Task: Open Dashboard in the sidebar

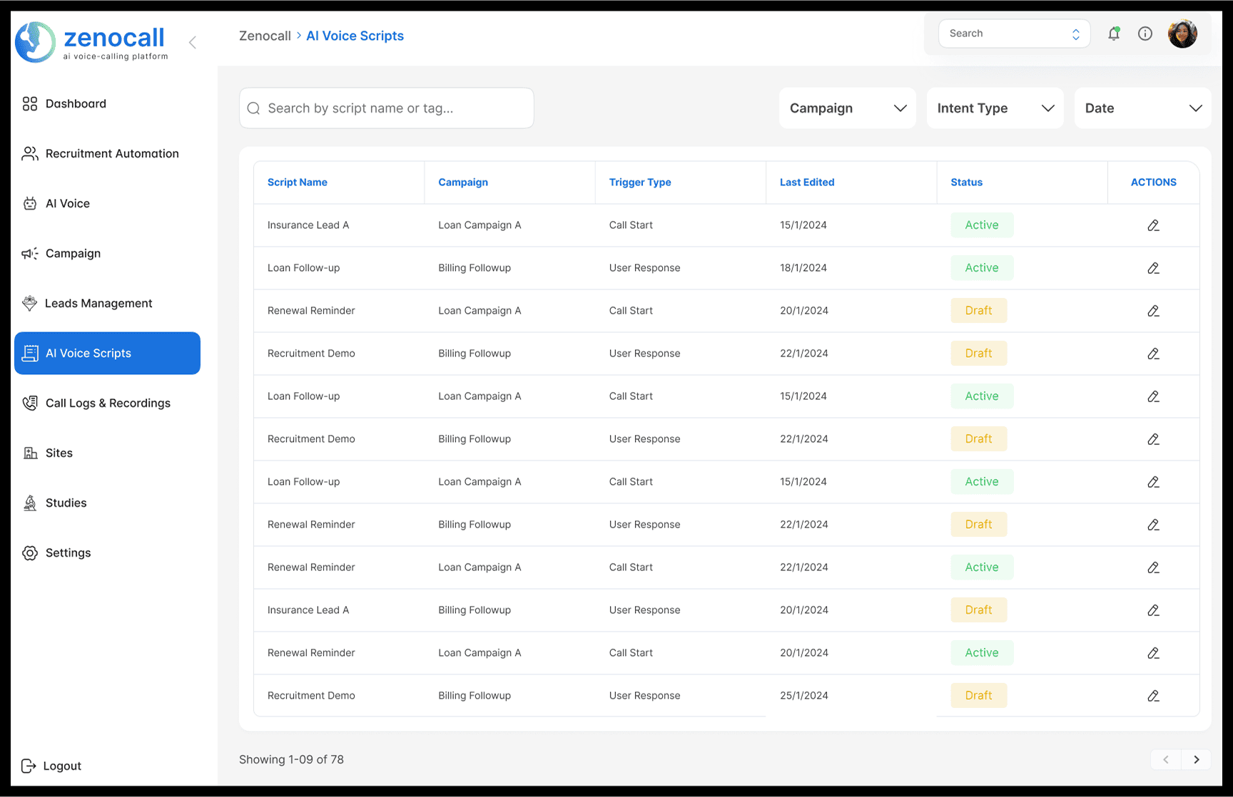Action: click(x=76, y=104)
